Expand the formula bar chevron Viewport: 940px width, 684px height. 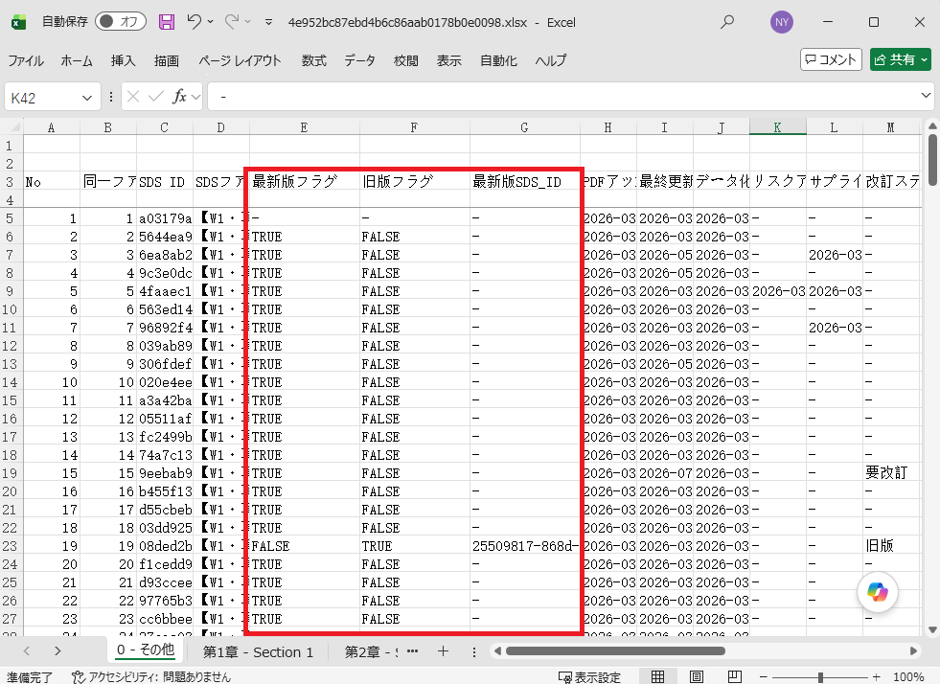coord(926,95)
